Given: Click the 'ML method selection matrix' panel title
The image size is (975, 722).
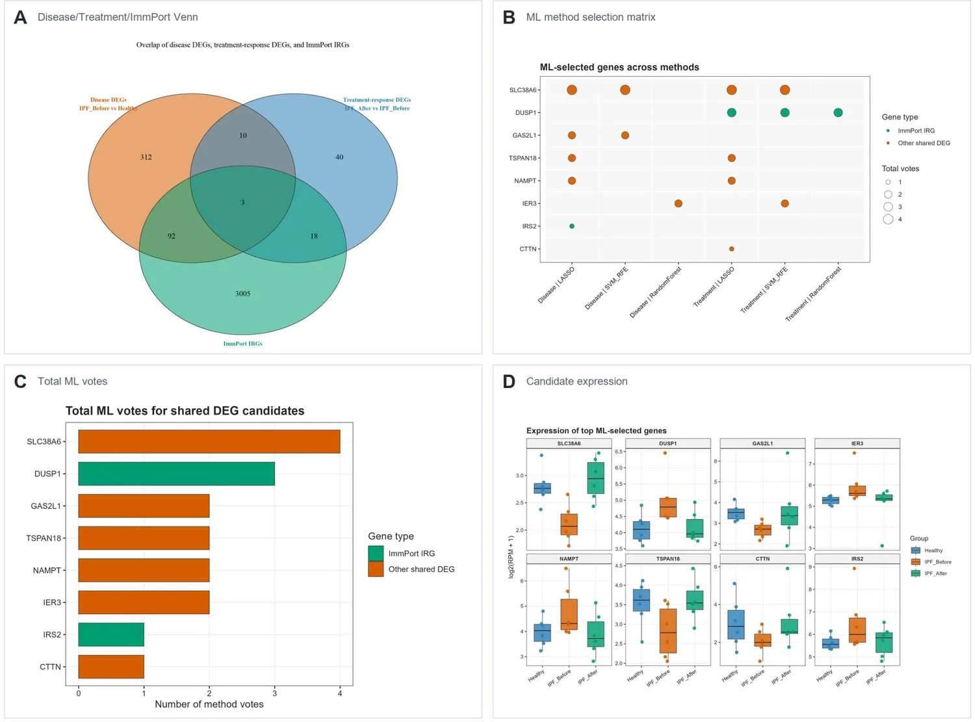Looking at the screenshot, I should (591, 18).
